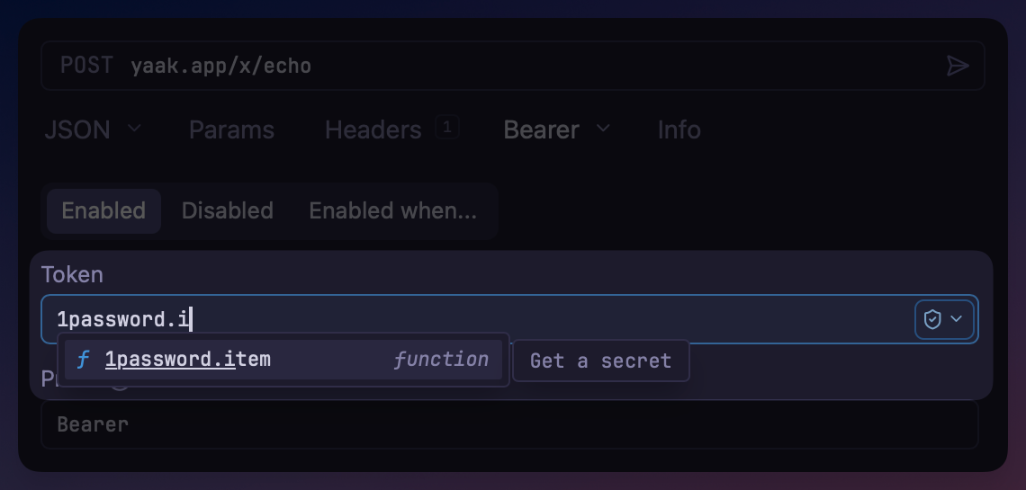Viewport: 1026px width, 490px height.
Task: Open the Headers tab
Action: click(373, 129)
